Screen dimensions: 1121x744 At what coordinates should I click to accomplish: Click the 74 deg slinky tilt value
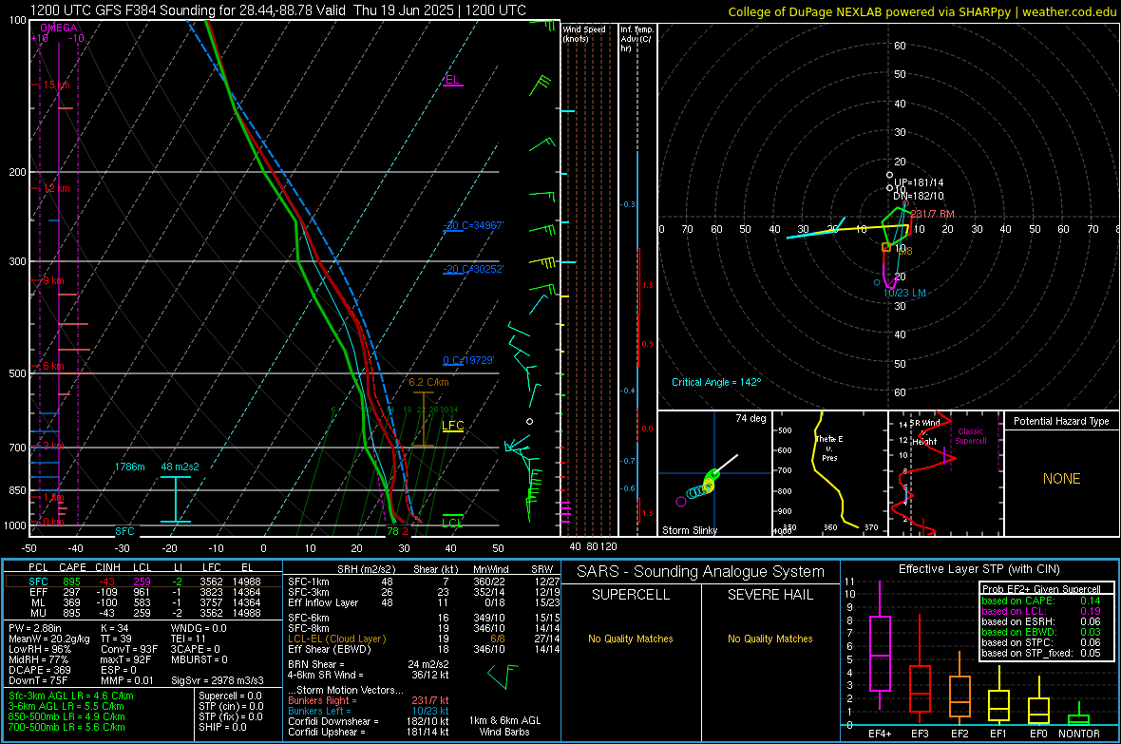tap(750, 418)
